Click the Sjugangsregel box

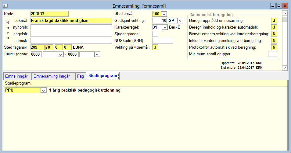[155, 34]
